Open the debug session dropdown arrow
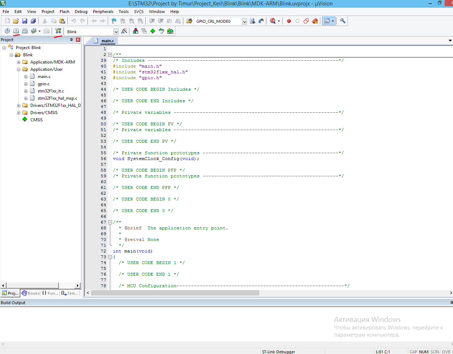 (279, 21)
